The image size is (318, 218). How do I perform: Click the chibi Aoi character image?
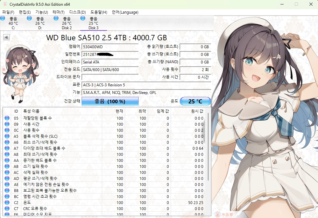pos(20,74)
